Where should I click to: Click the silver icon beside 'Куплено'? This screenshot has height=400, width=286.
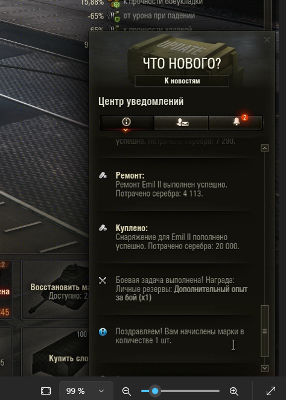(x=103, y=228)
